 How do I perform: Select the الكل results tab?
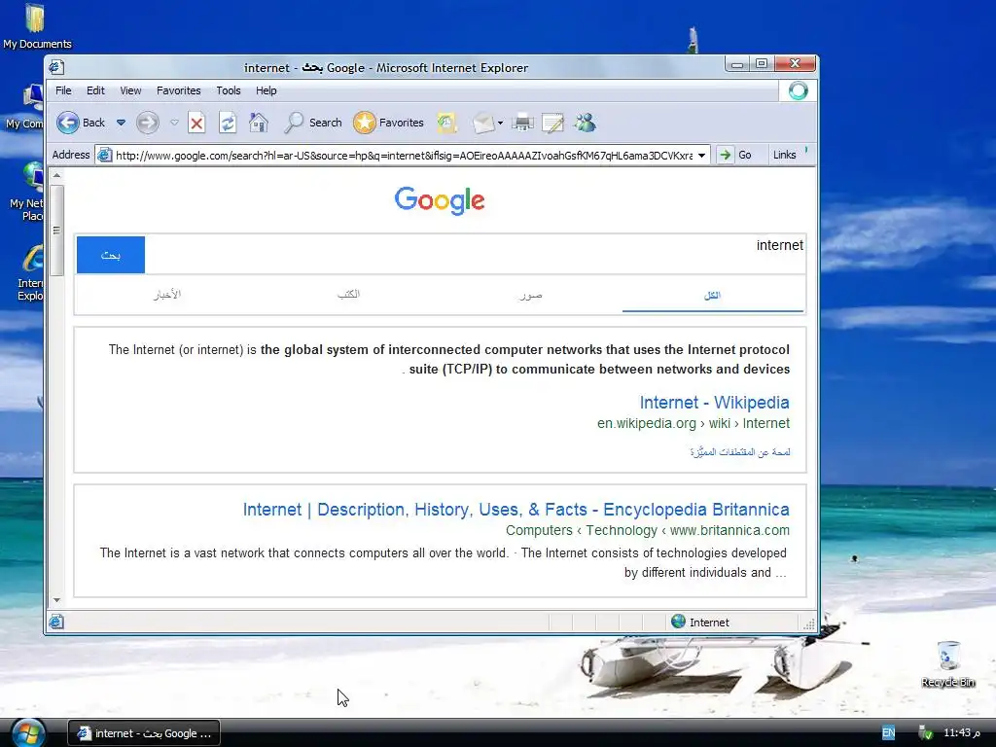713,296
